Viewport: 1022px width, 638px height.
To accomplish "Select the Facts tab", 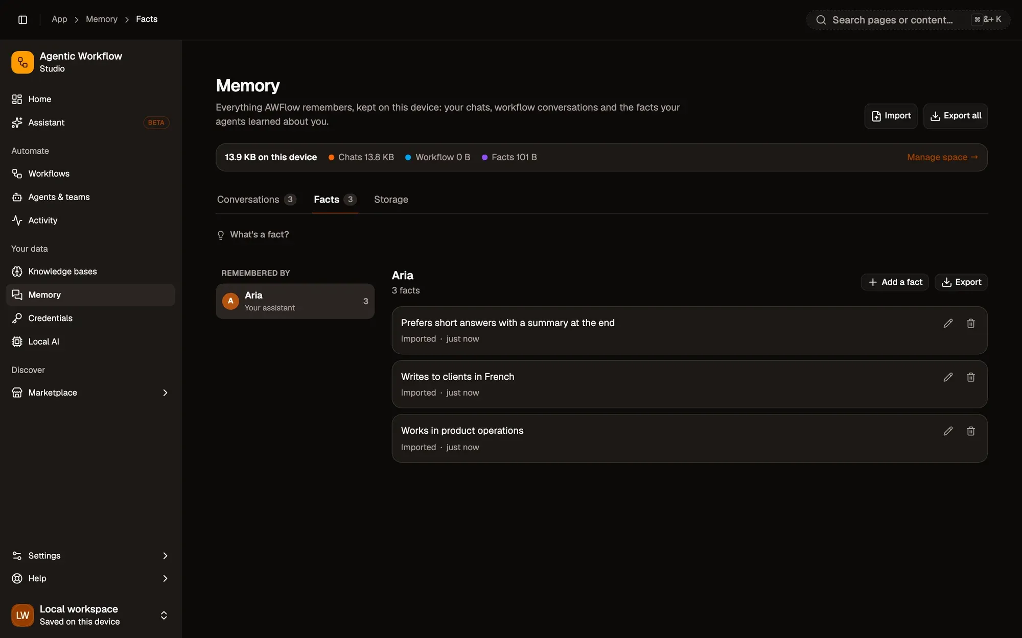I will 335,200.
